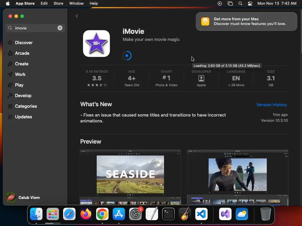Open Calub Viem account profile
This screenshot has height=226, width=302.
click(x=23, y=197)
